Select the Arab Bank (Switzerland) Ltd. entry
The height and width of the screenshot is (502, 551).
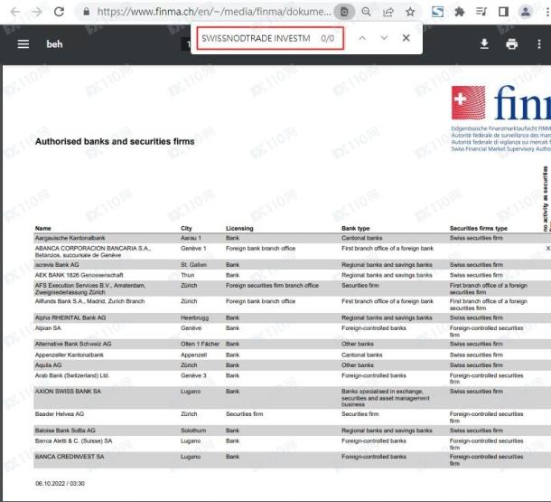72,375
